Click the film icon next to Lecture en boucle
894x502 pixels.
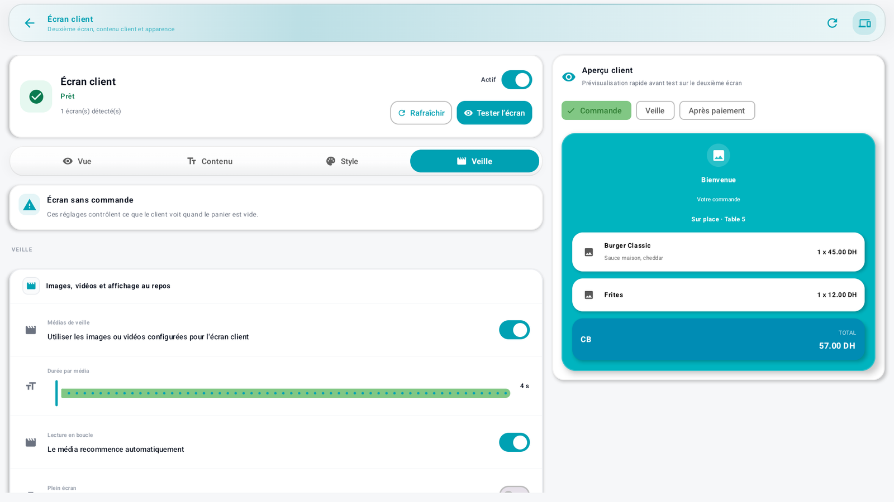[x=31, y=442]
